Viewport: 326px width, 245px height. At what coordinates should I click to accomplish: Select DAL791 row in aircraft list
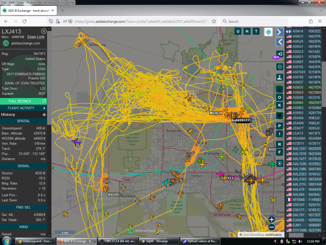304,215
